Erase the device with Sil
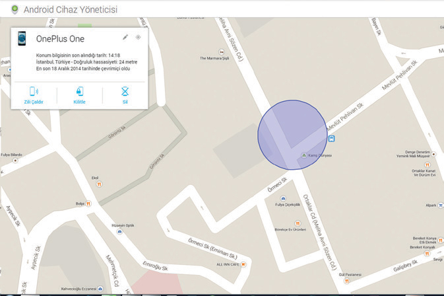This screenshot has height=296, width=444. pos(125,96)
